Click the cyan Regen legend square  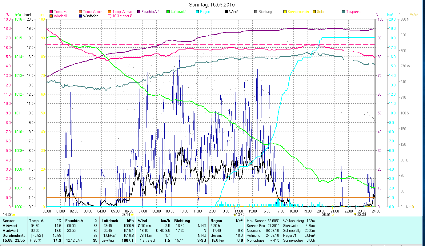coord(197,12)
